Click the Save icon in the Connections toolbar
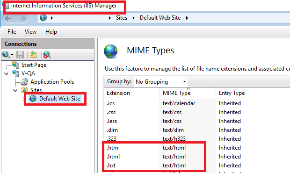Screen dimensions: 290x173 20,55
